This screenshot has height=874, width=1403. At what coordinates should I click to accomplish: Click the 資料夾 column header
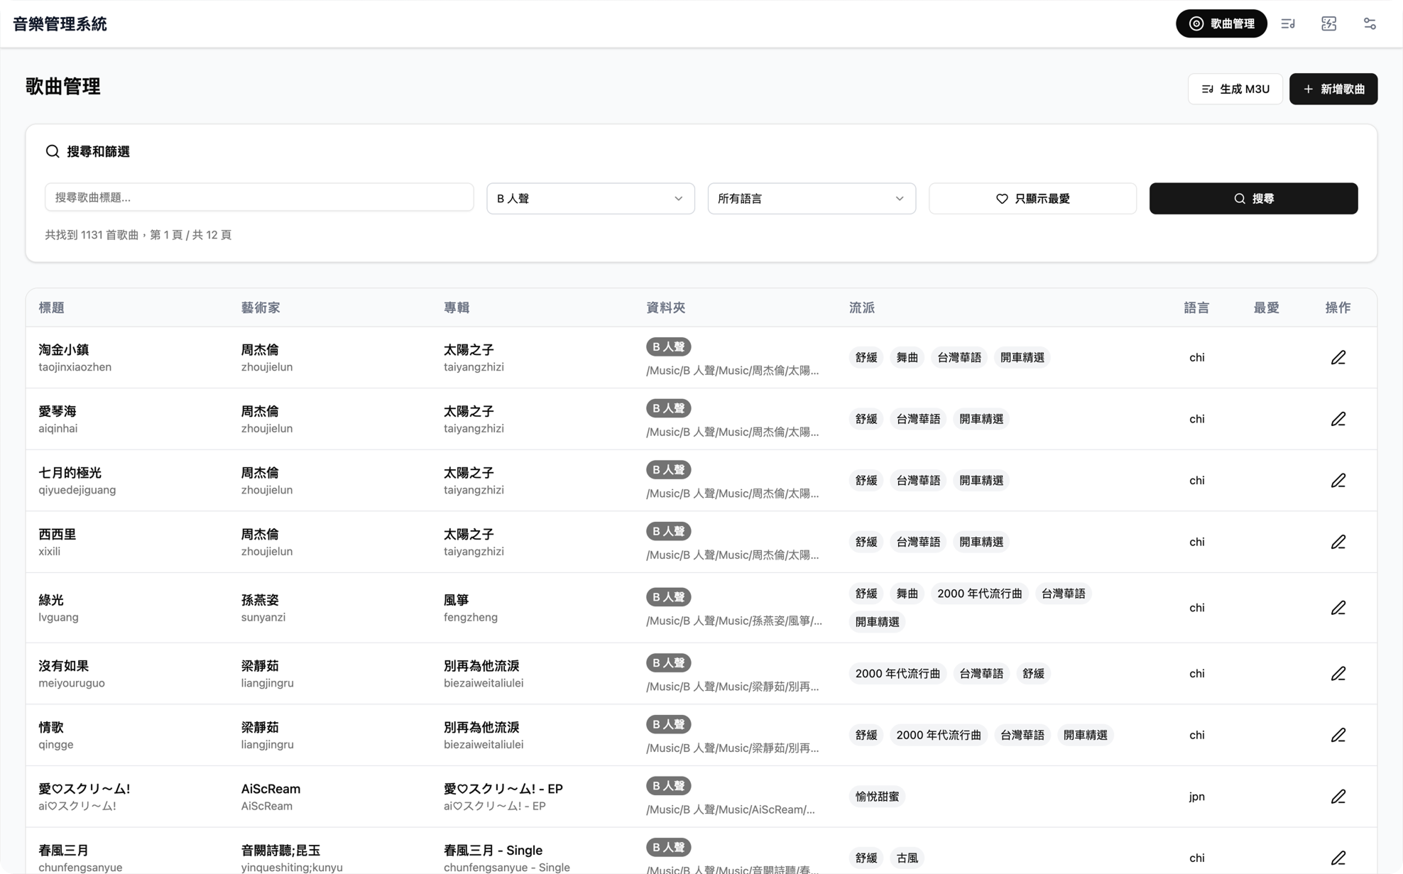(665, 307)
